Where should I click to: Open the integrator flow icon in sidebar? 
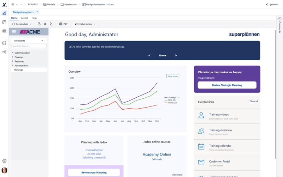[4, 52]
